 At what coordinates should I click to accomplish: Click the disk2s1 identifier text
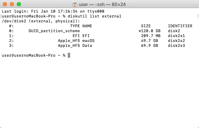pos(176,36)
